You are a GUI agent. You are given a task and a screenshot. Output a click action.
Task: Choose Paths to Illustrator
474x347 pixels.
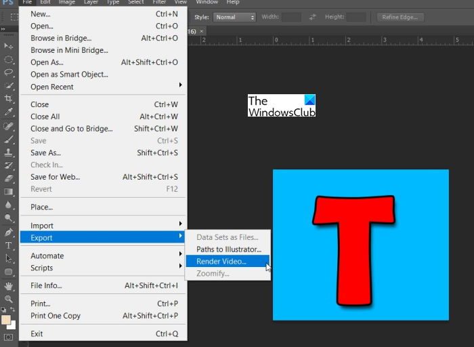[228, 249]
